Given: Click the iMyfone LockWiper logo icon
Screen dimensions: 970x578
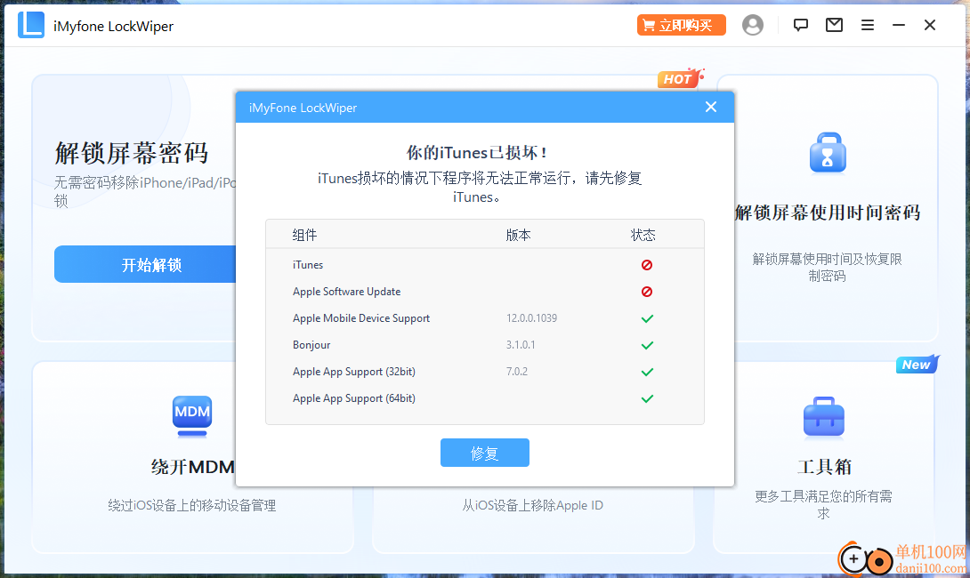Looking at the screenshot, I should point(31,25).
